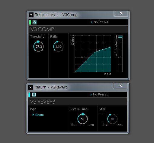Image resolution: width=154 pixels, height=143 pixels.
Task: Click the Ratio knob showing 3.00
Action: tap(58, 46)
